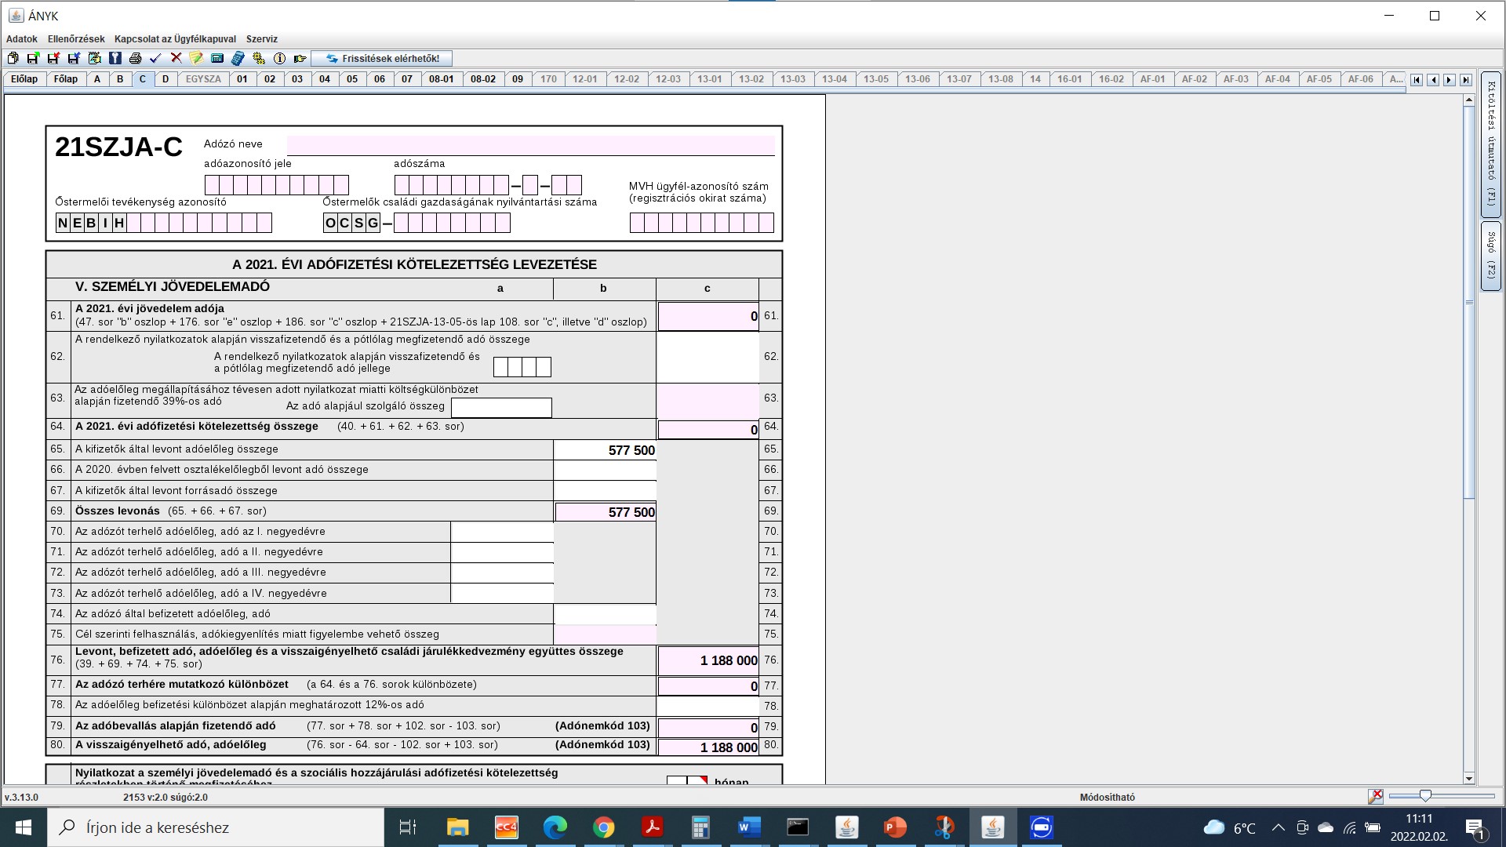Click the key encryption icon

tap(115, 58)
